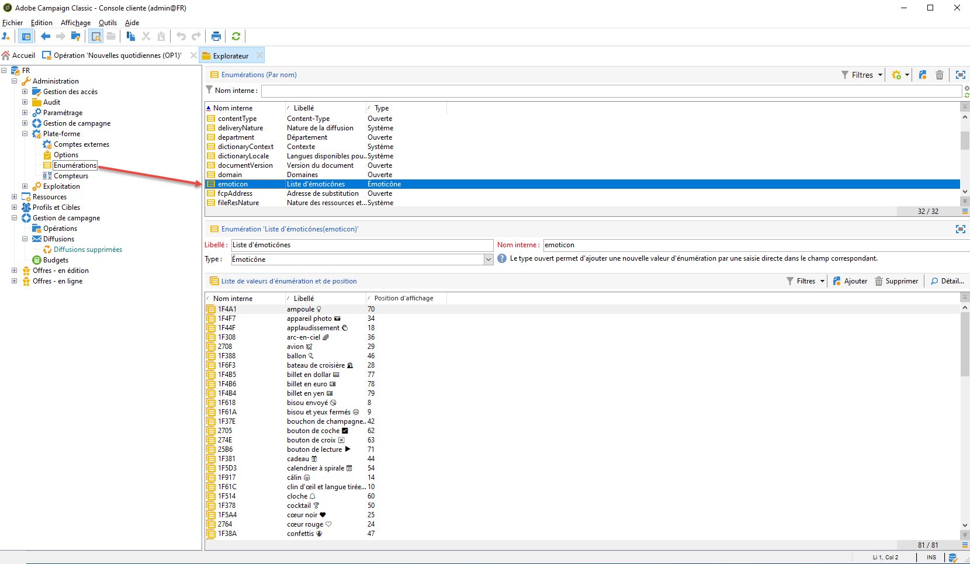Open the Détail... button

[947, 281]
